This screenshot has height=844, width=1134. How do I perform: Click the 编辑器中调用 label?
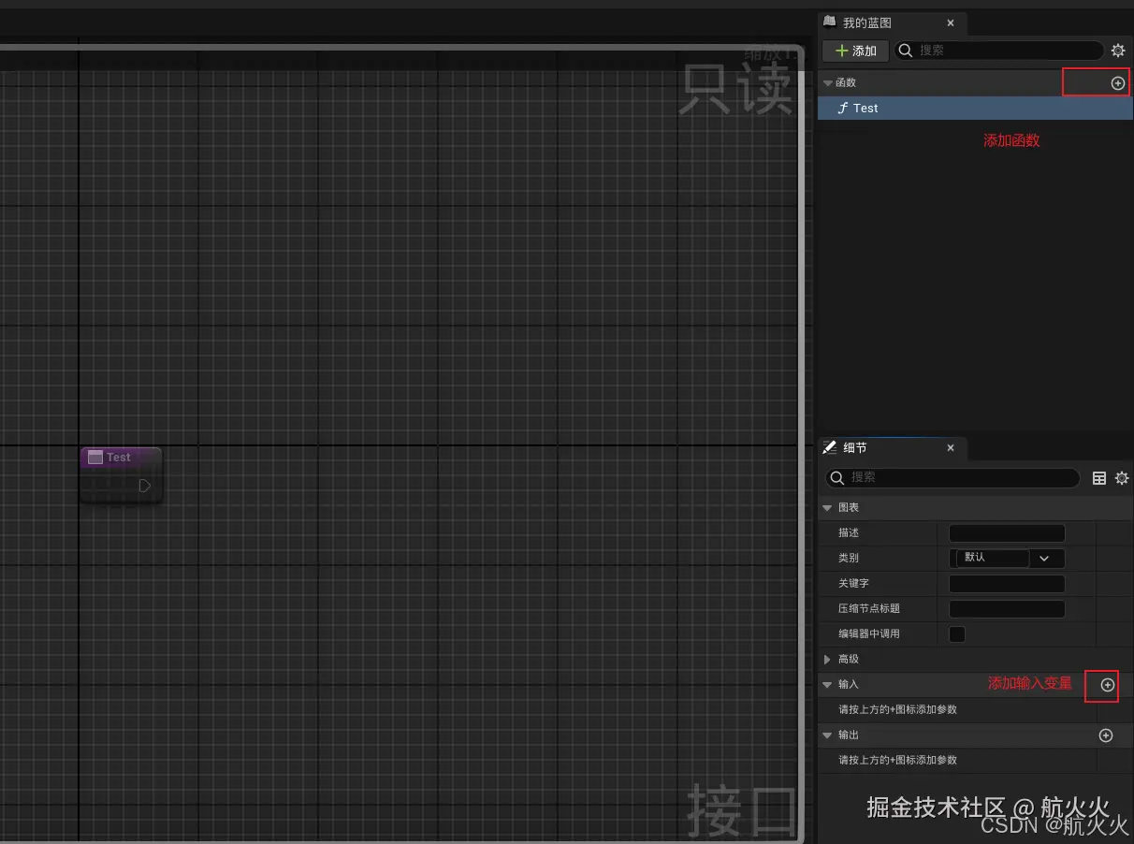pos(869,634)
